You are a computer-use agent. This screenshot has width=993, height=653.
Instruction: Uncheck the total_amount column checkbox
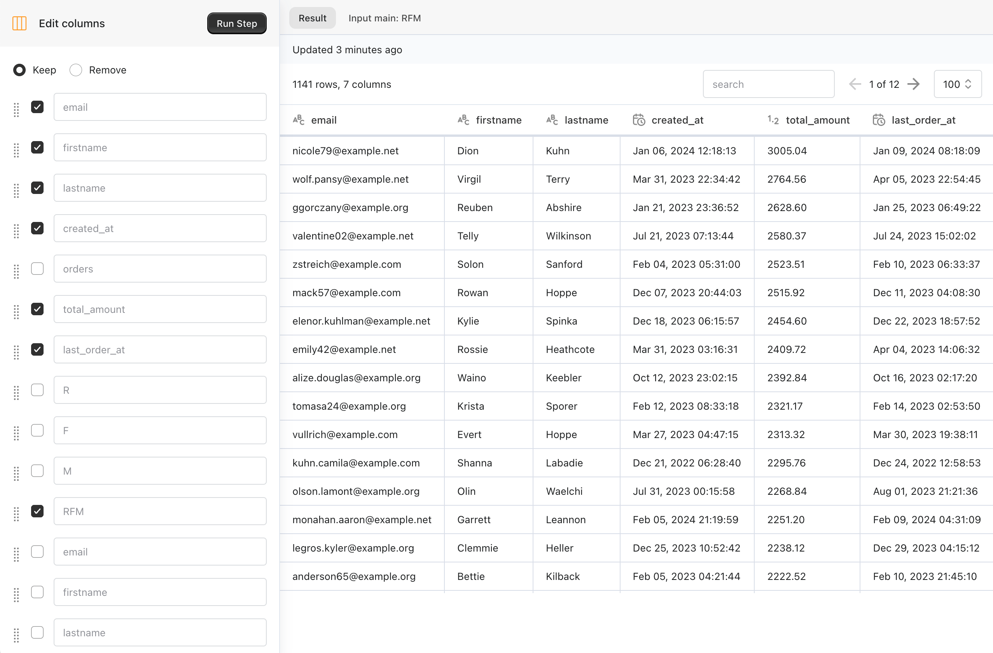click(38, 309)
